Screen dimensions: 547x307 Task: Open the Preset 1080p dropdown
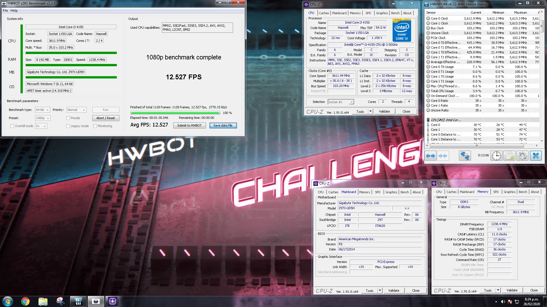click(x=43, y=118)
